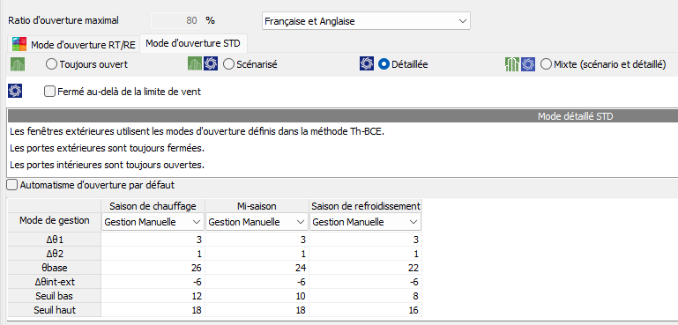Click the Δθint-ext row label
The width and height of the screenshot is (678, 325).
[55, 282]
